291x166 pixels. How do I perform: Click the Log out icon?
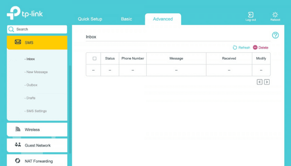pyautogui.click(x=251, y=15)
